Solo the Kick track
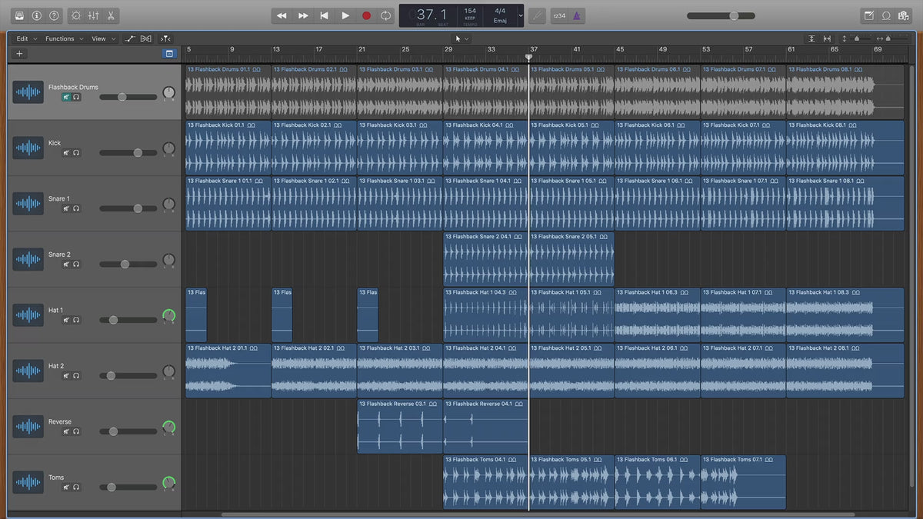Screen dimensions: 923x519 [77, 153]
